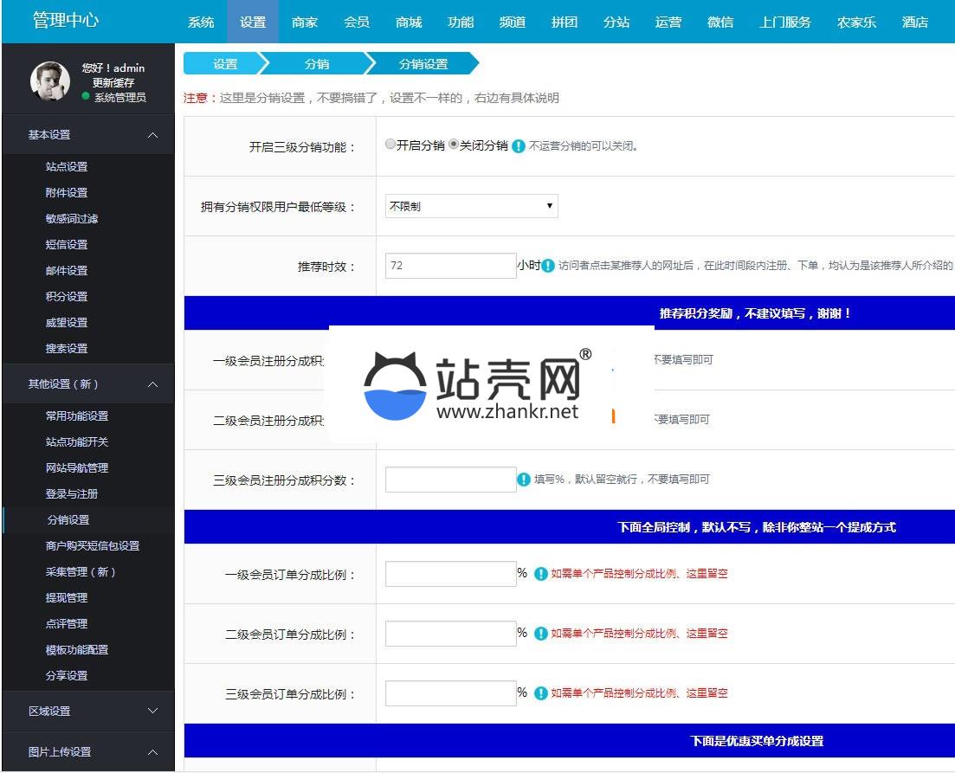Screen dimensions: 955x773
Task: Click info icon for 三级会员注册分成积分数
Action: click(x=524, y=480)
